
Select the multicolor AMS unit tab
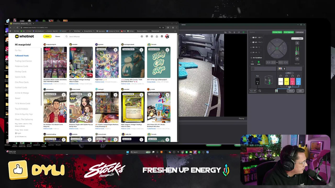coord(280,69)
